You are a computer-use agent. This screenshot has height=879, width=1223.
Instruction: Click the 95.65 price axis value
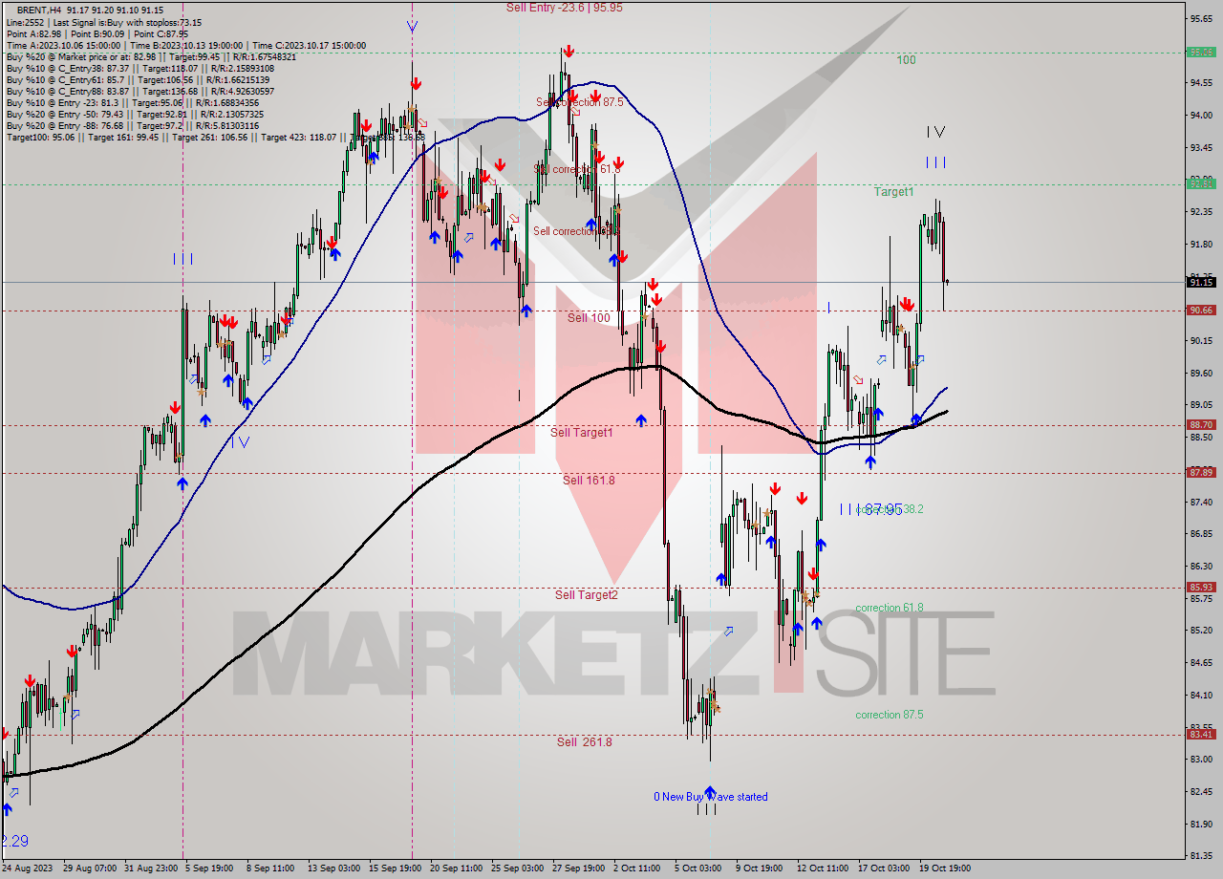tap(1201, 19)
